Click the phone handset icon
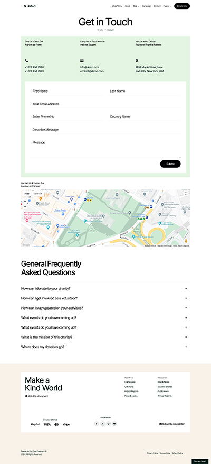The image size is (211, 464). [26, 61]
